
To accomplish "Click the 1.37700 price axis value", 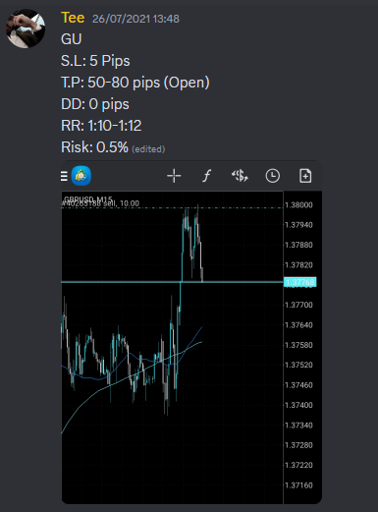I will [x=298, y=305].
